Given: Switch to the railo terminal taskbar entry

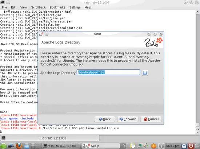Looking at the screenshot, I should [x=61, y=146].
